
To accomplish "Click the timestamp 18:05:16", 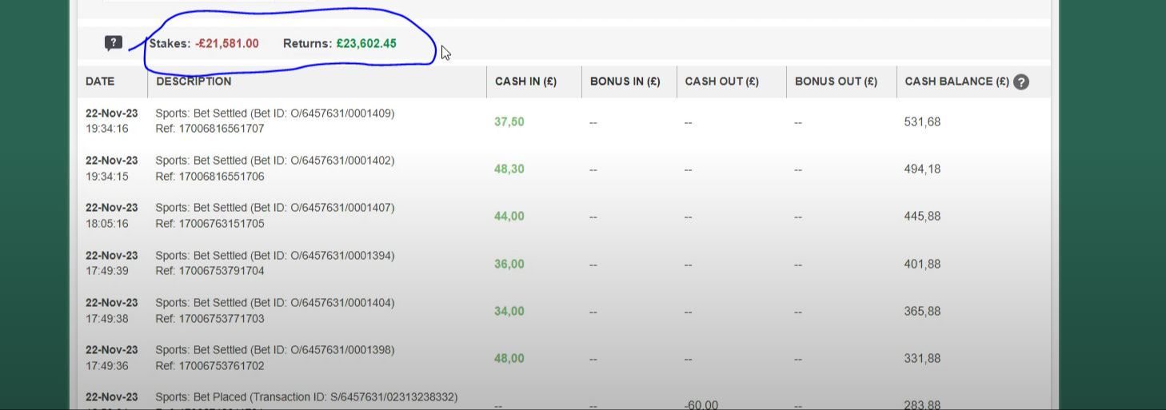I will point(107,224).
